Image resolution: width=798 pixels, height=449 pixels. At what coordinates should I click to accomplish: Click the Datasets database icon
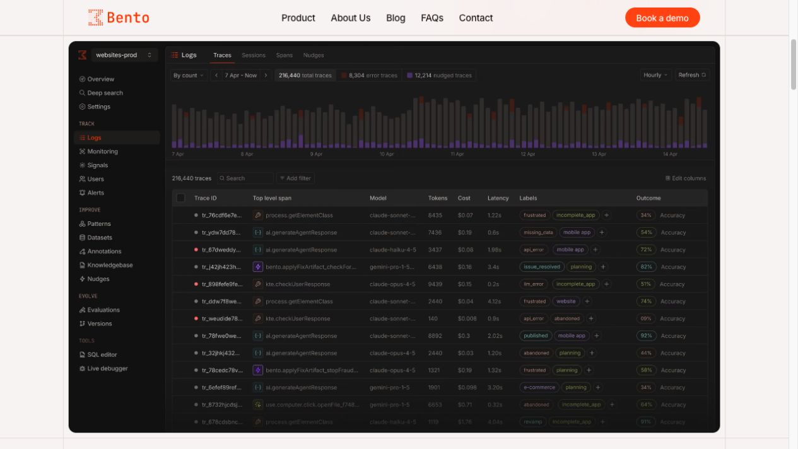[x=82, y=238]
